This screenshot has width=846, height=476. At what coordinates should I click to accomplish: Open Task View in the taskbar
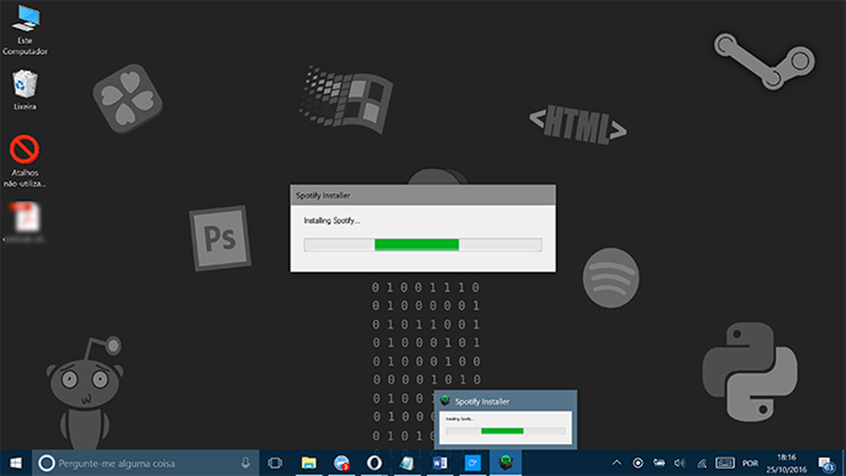click(275, 463)
